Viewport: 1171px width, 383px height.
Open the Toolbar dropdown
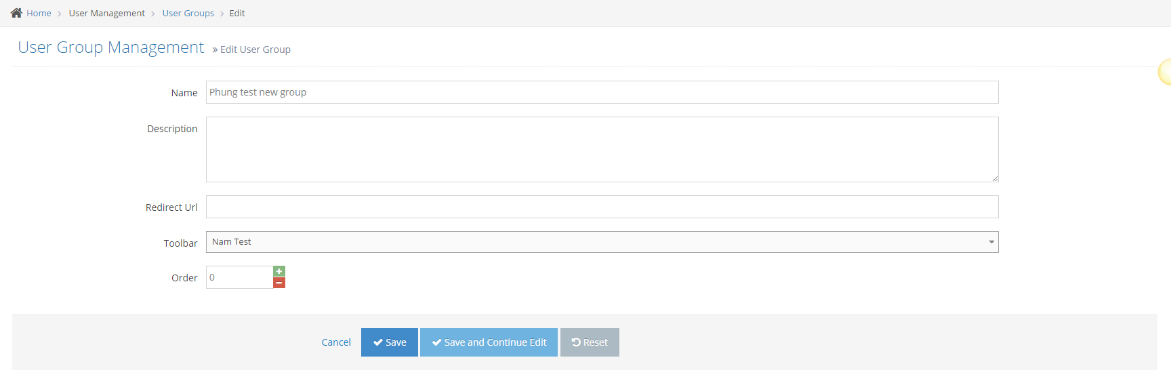[601, 242]
